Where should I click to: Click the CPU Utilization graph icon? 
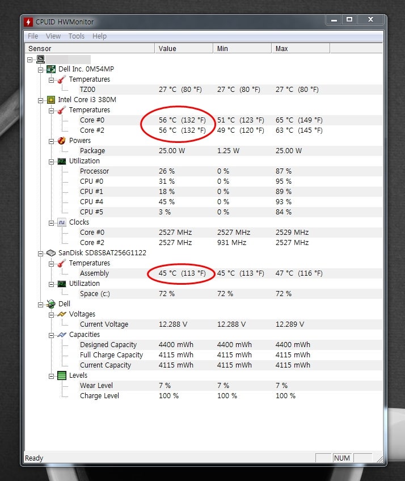coord(62,161)
